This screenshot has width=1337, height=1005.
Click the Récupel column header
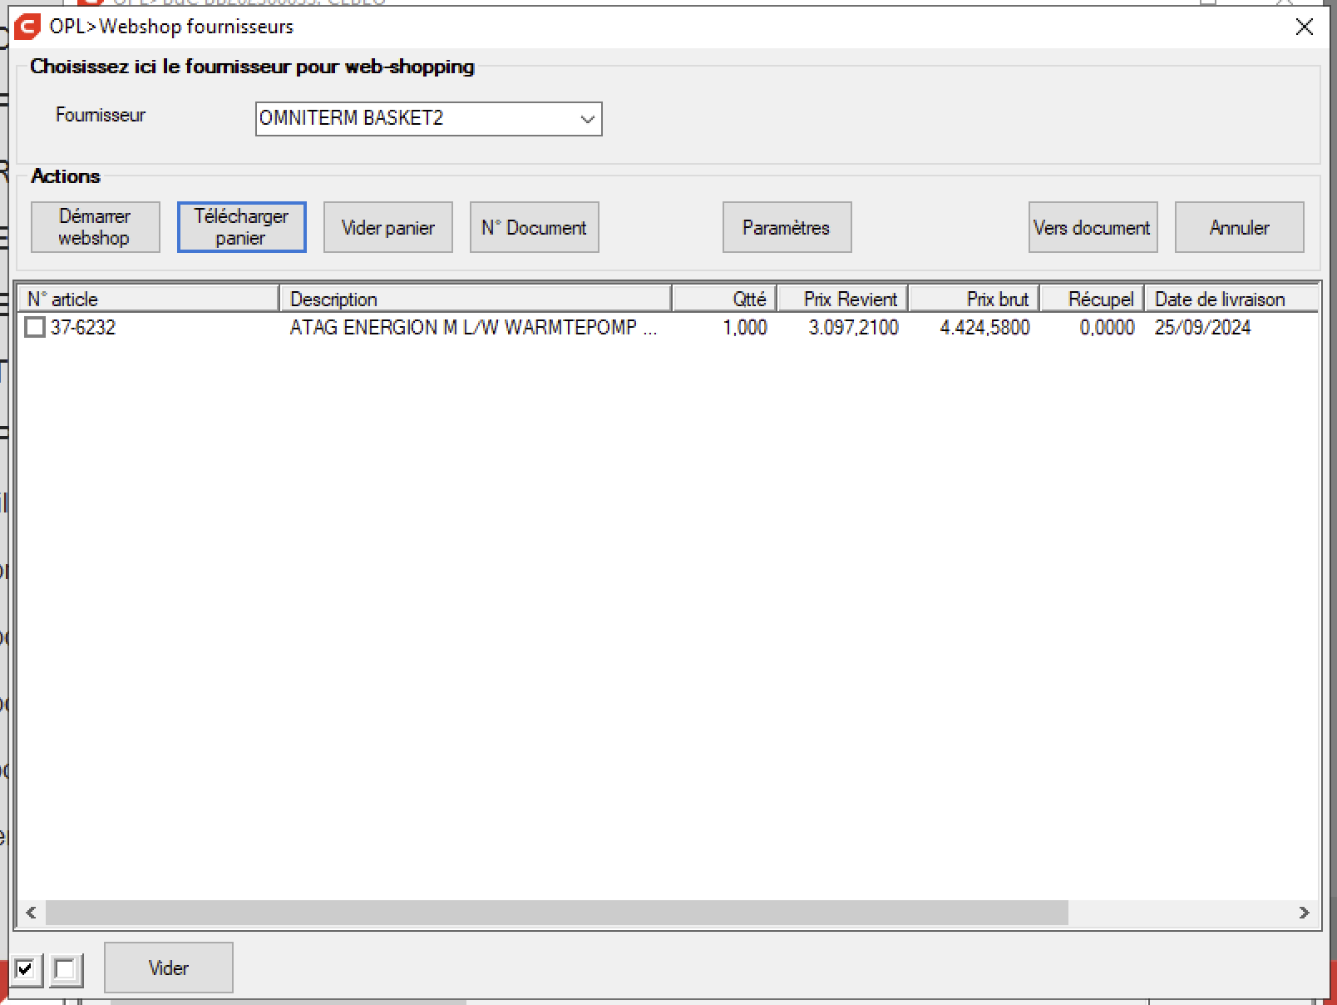coord(1092,299)
